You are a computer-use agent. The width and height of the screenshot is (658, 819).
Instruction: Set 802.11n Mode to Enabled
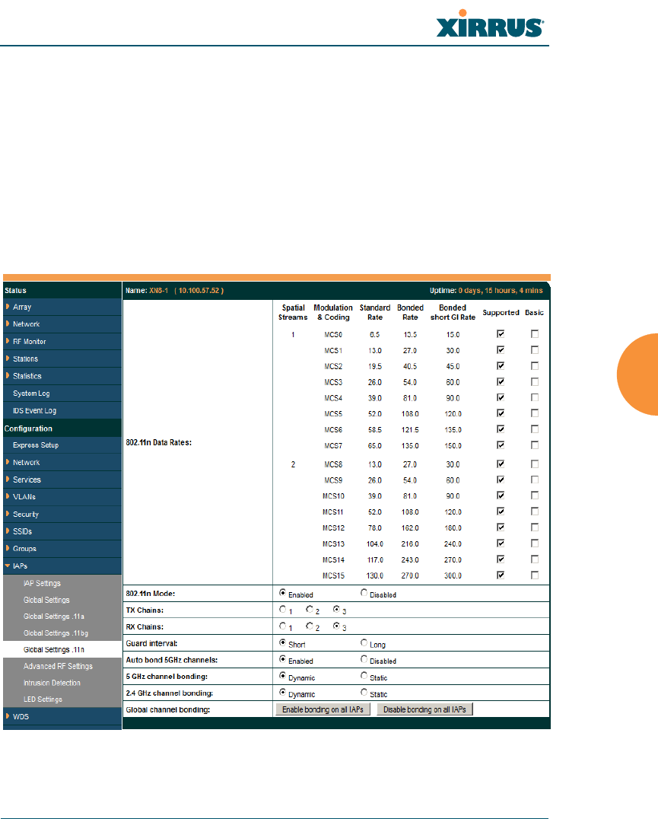[x=282, y=593]
